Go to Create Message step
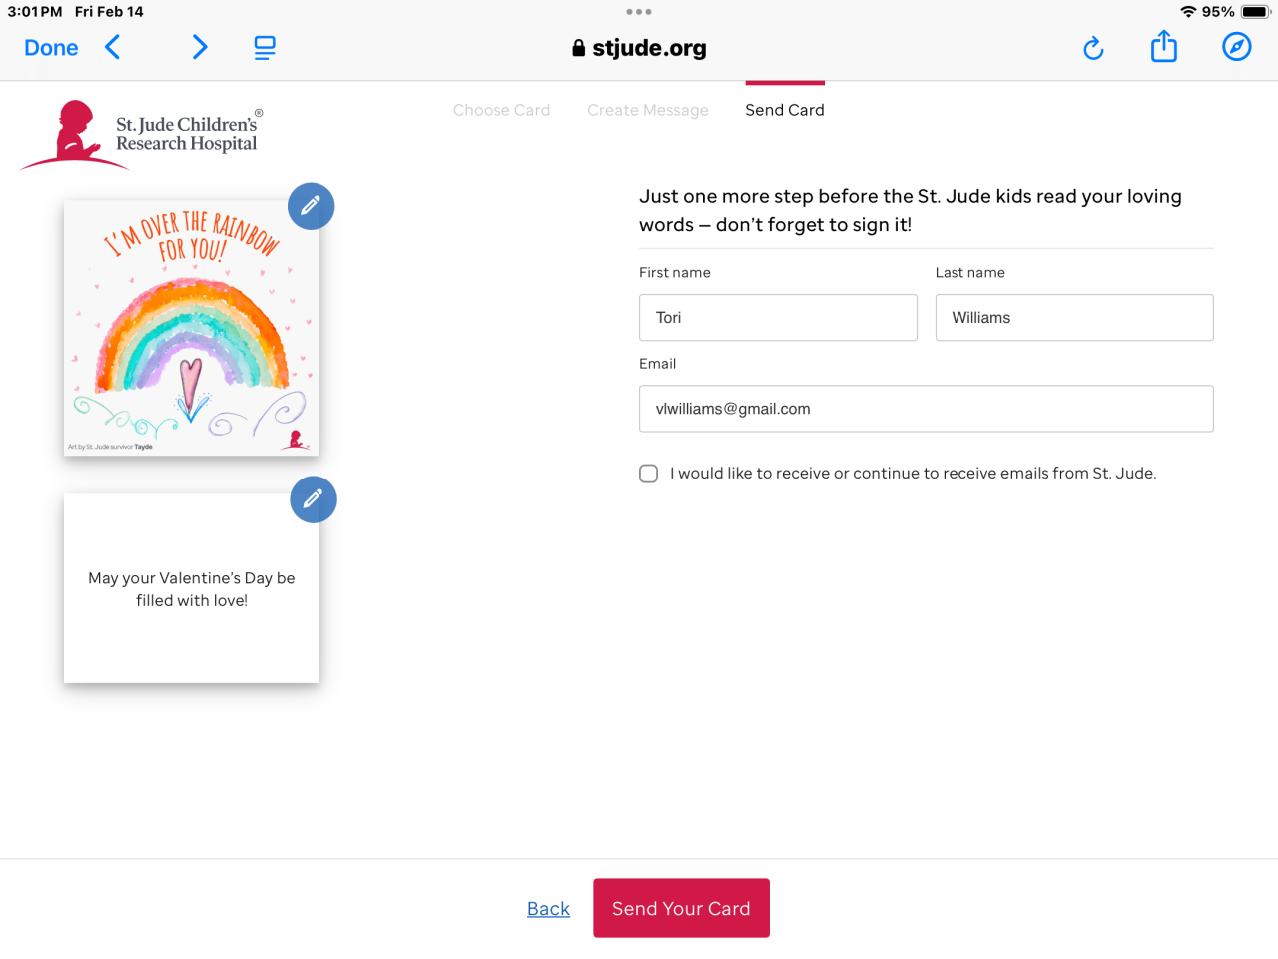 point(648,110)
